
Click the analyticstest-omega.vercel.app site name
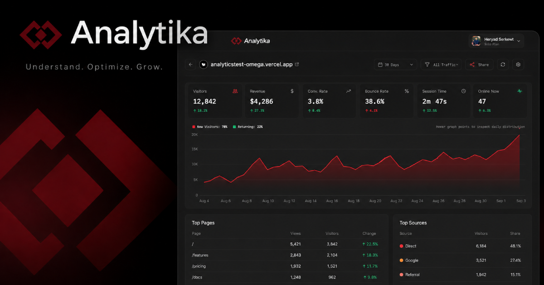(252, 65)
